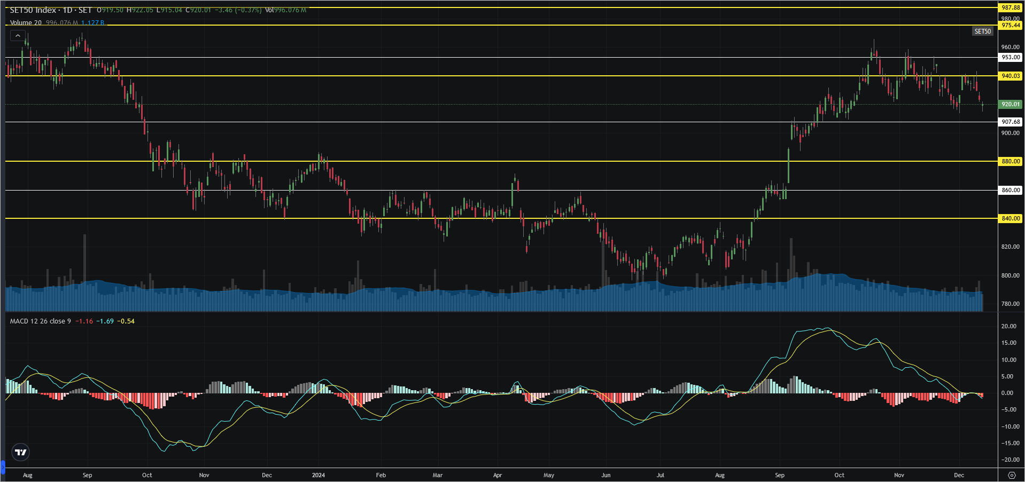1025x482 pixels.
Task: Click the Vol 996.076 M header value
Action: 286,10
